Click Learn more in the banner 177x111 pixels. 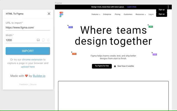click(x=132, y=7)
